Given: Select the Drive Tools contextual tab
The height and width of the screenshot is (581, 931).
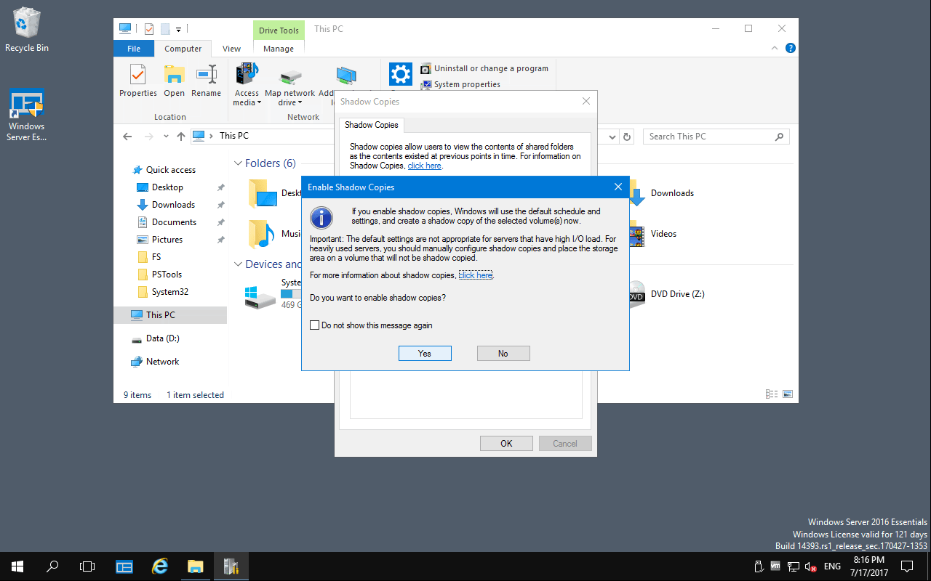Looking at the screenshot, I should point(279,31).
